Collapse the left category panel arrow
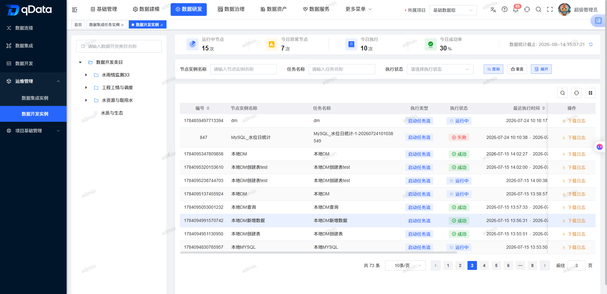This screenshot has height=294, width=607. coord(169,154)
